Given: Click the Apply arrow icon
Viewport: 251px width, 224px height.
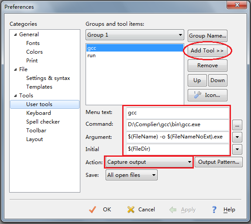Looking at the screenshot, I should pos(173,210).
